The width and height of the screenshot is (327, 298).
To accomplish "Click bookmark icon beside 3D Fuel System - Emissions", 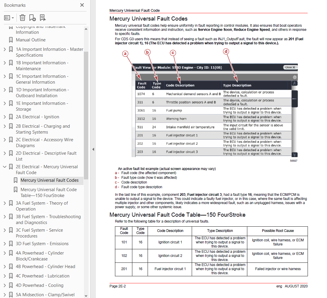I will (x=11, y=244).
